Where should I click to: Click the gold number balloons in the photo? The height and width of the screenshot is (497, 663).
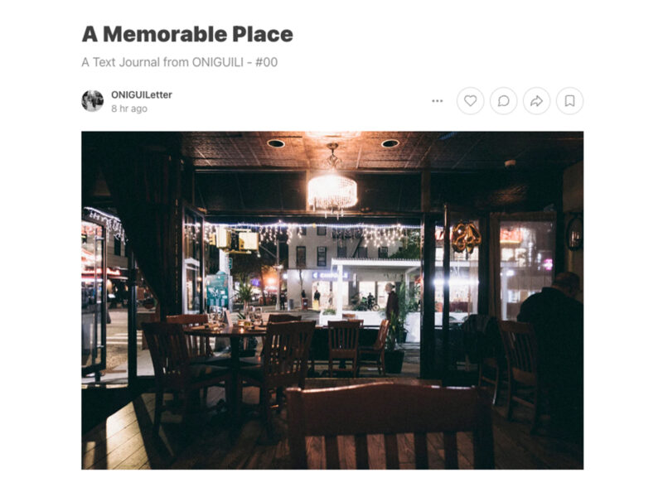[465, 237]
